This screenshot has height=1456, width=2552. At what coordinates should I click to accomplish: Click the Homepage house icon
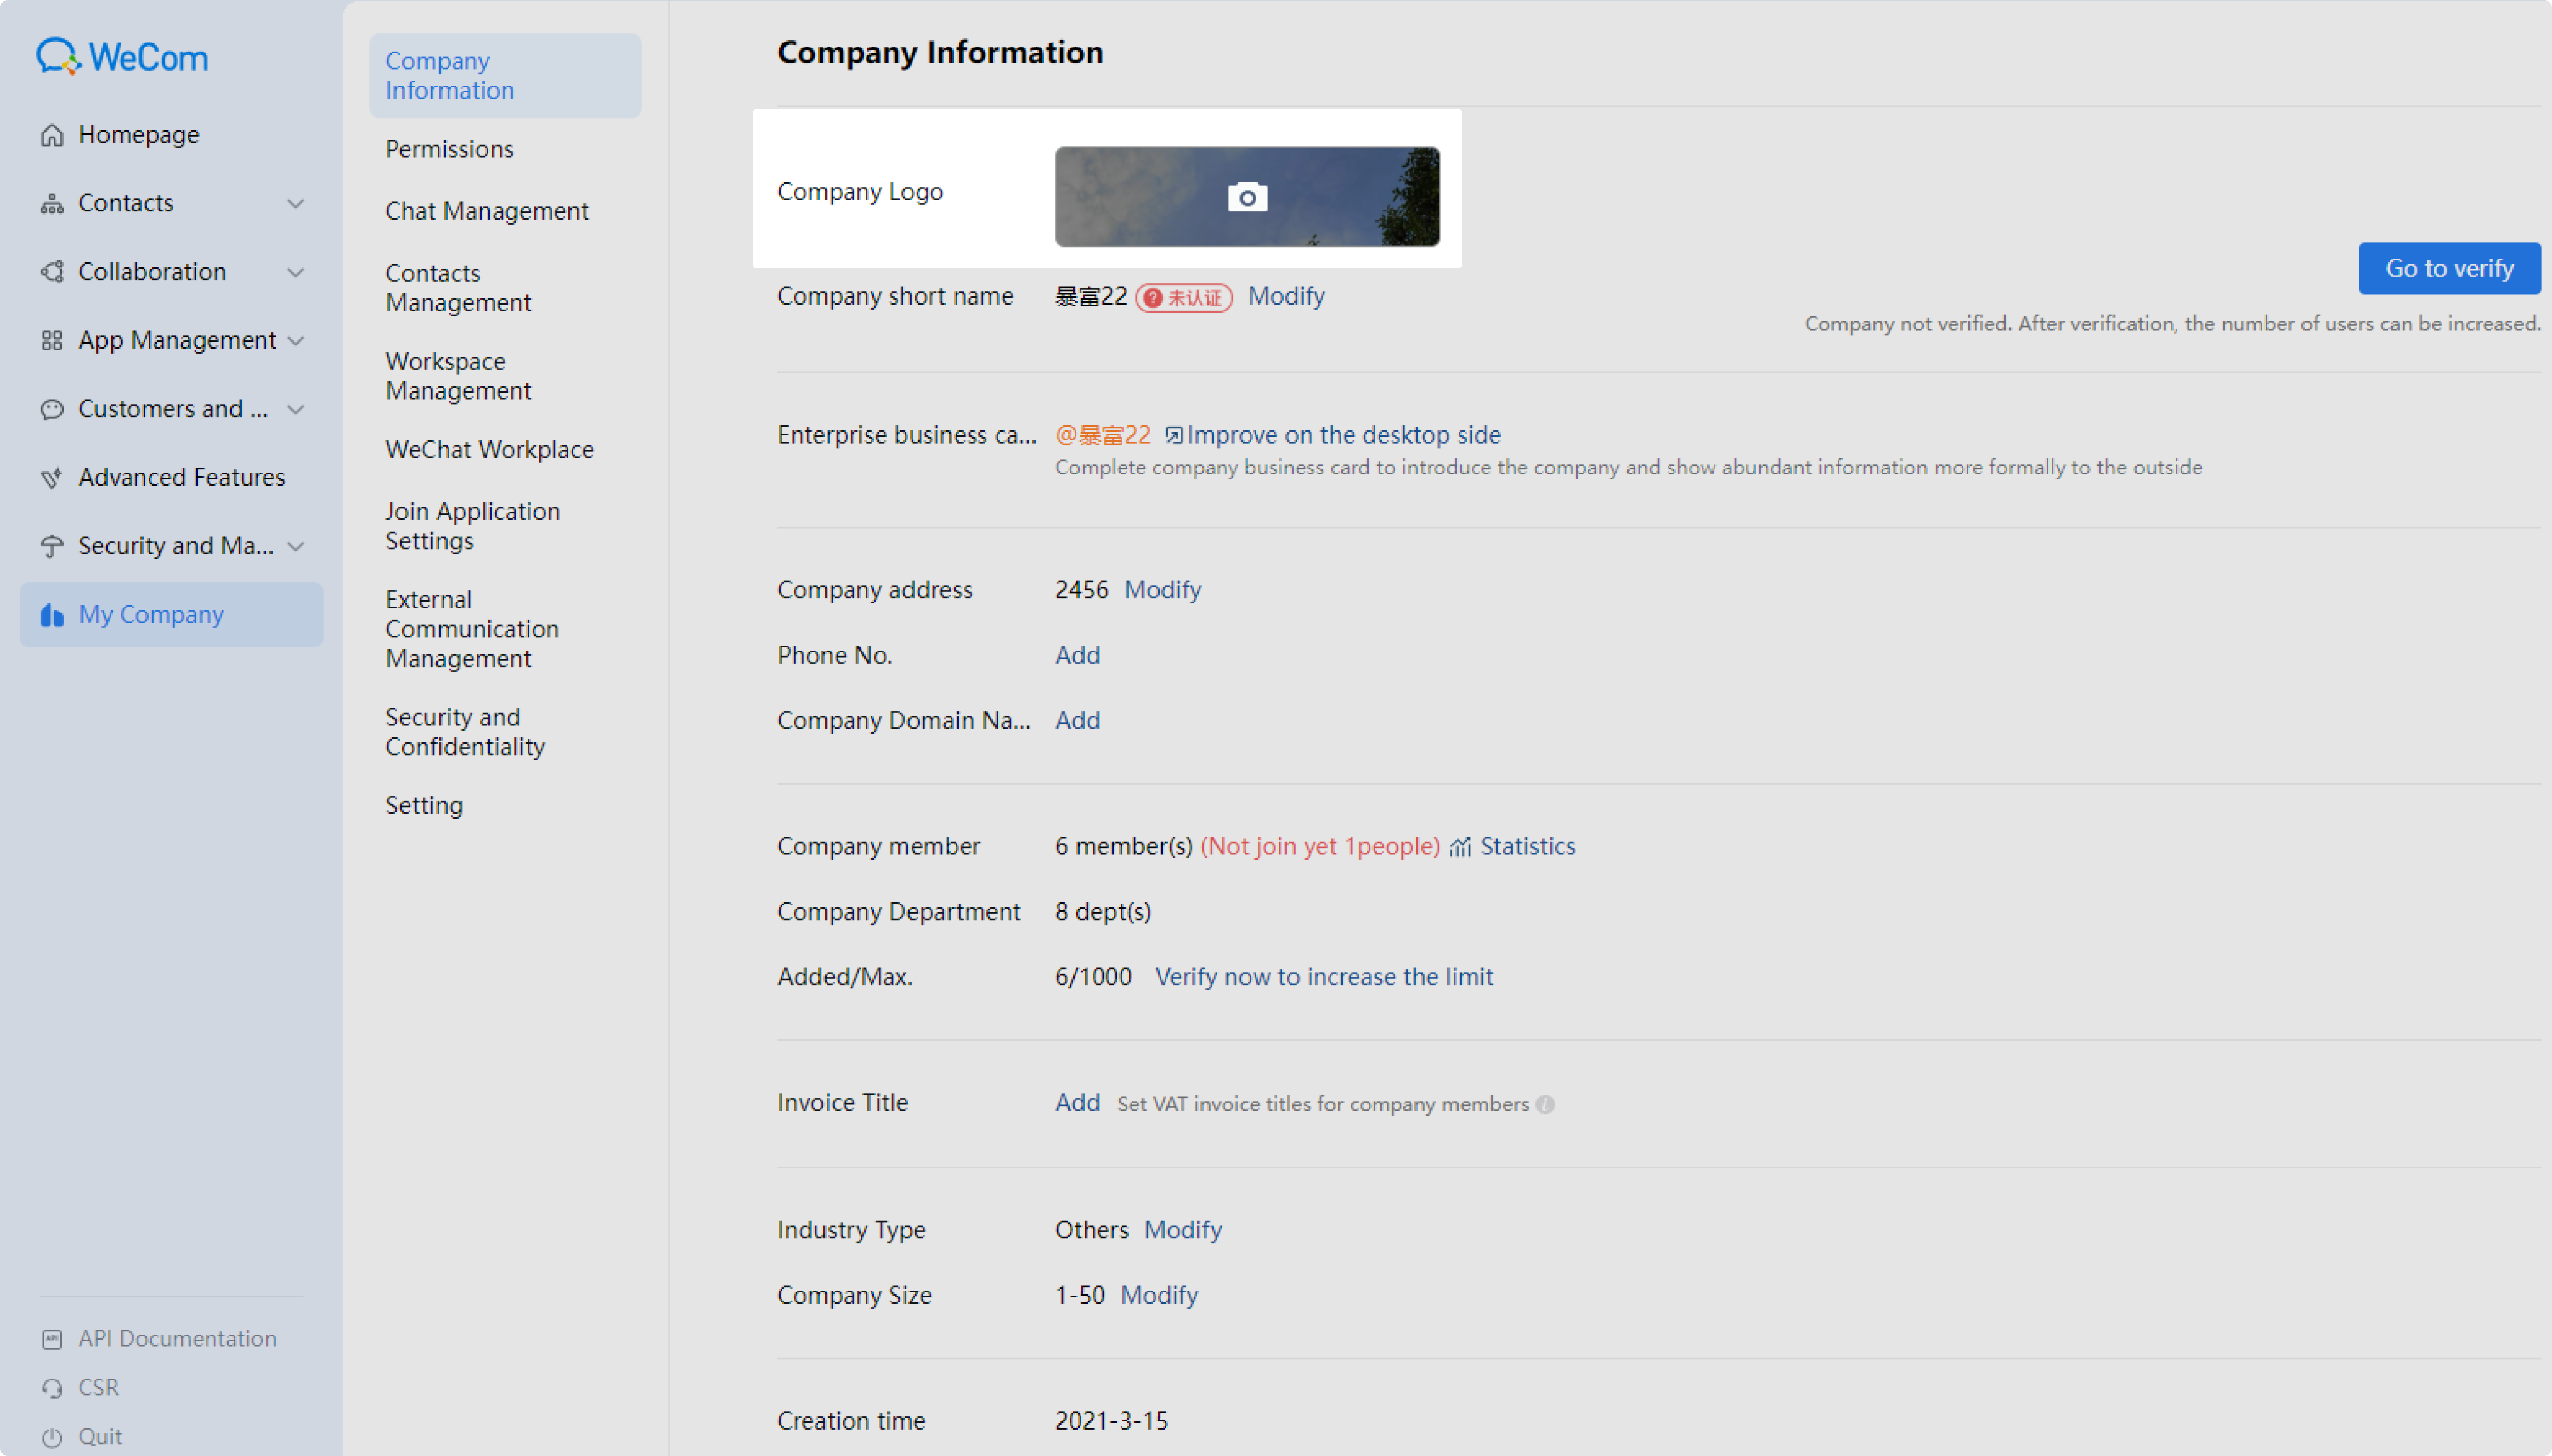pos(52,135)
